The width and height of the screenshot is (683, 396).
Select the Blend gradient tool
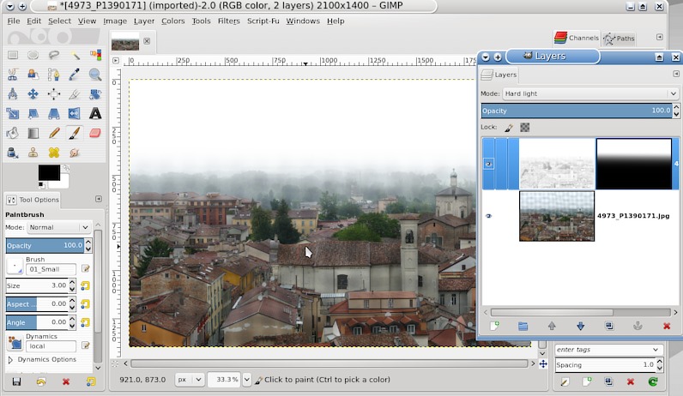coord(33,133)
